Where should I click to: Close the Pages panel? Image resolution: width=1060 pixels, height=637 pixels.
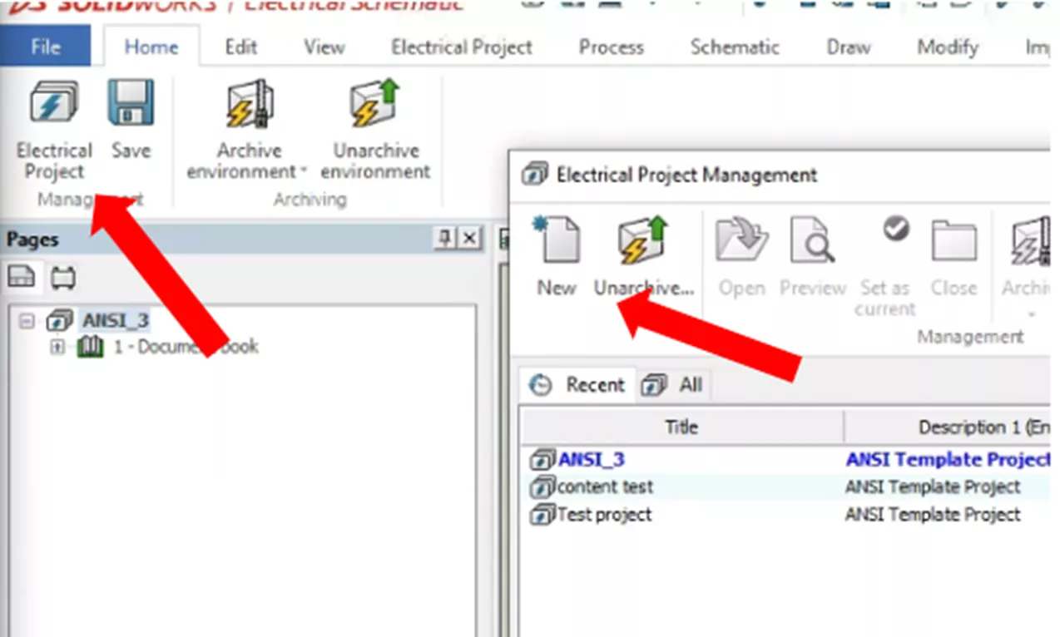(x=470, y=239)
